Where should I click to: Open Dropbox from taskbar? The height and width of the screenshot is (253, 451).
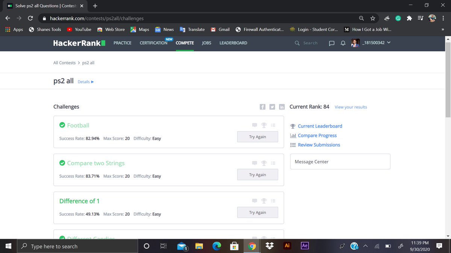(269, 246)
